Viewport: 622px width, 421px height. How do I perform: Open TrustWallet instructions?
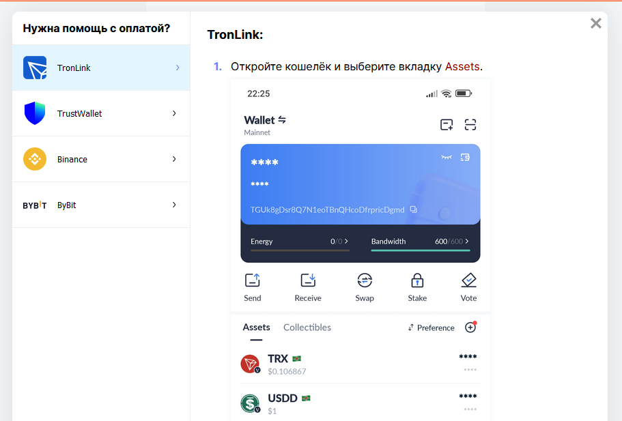point(101,113)
